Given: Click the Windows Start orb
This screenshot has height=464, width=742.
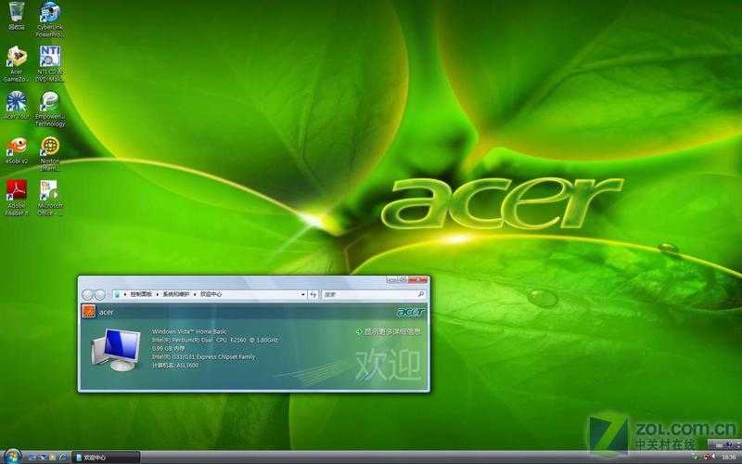Looking at the screenshot, I should coord(13,457).
